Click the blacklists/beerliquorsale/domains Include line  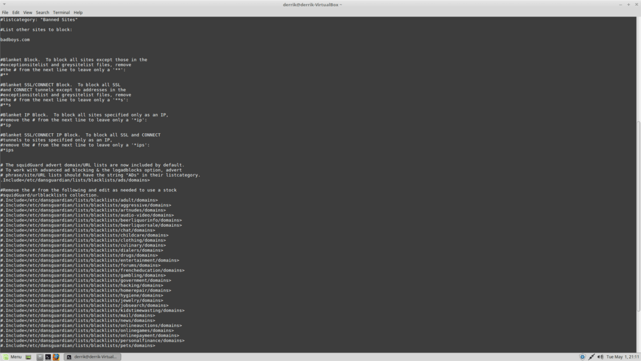(x=91, y=225)
